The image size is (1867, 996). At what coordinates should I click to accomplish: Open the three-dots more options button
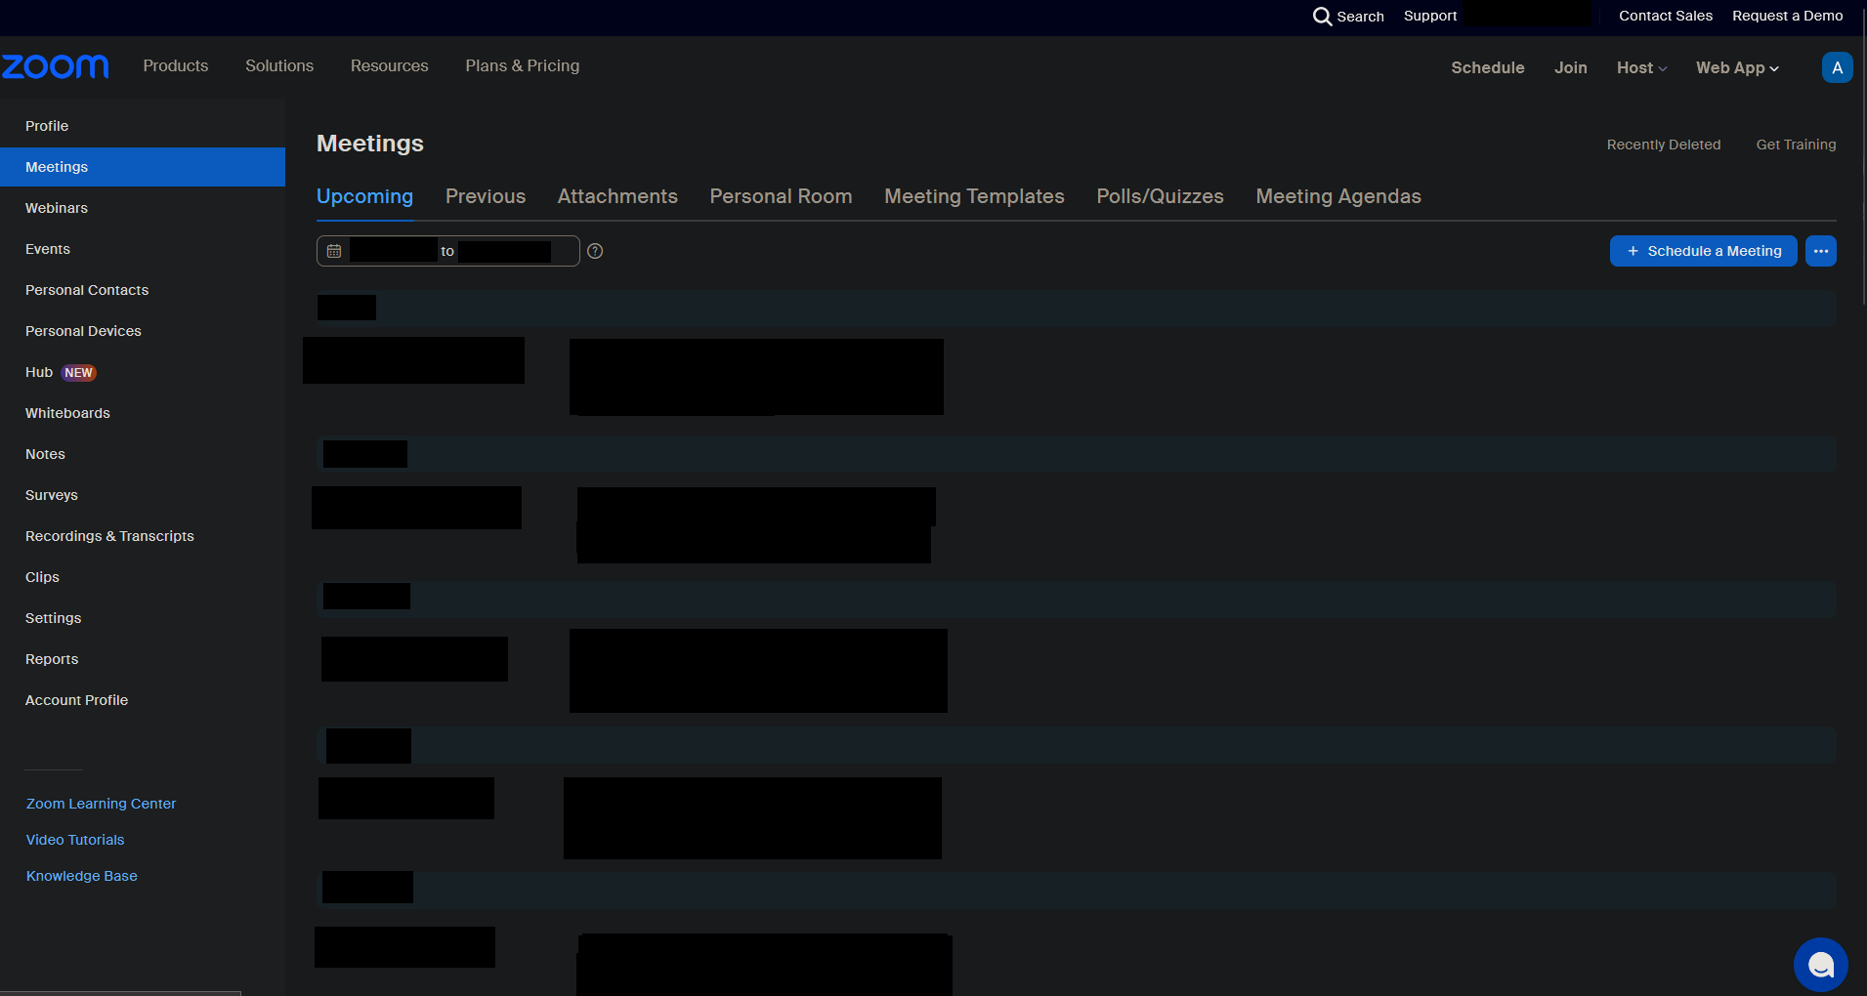(1820, 251)
